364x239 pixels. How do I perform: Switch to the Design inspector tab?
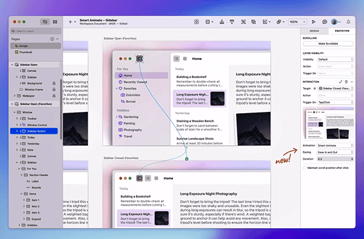[x=314, y=31]
